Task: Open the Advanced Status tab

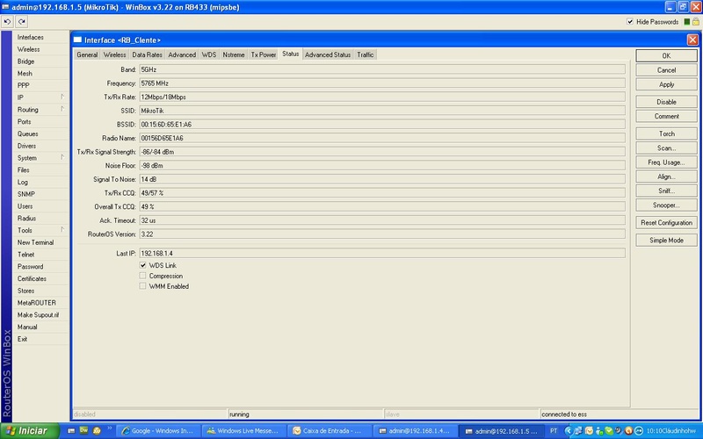Action: (328, 54)
